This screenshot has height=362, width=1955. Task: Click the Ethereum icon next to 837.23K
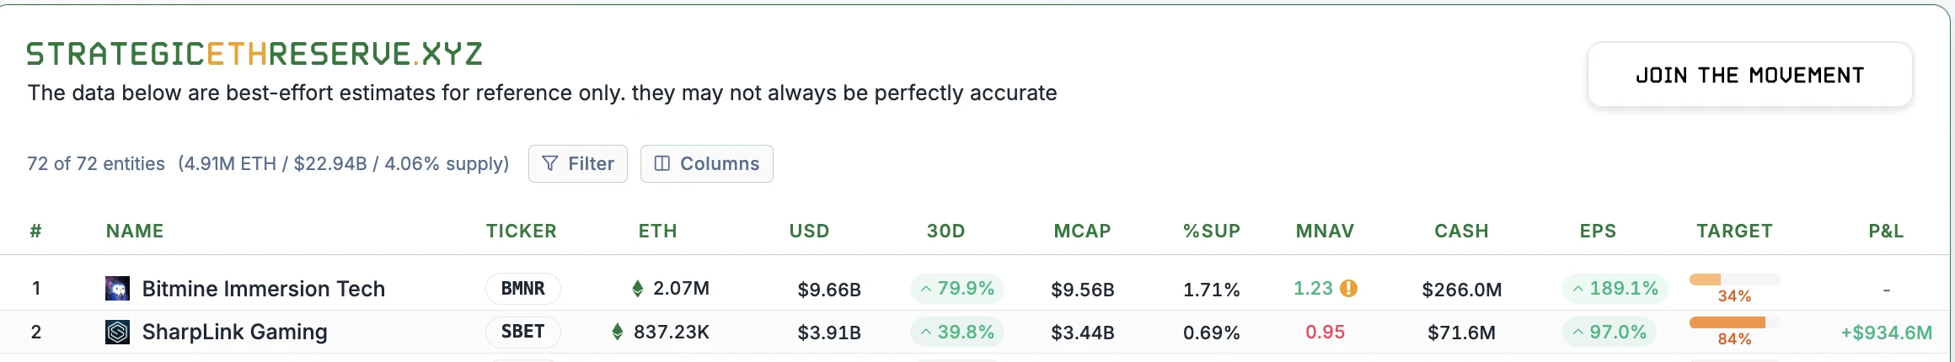tap(618, 333)
